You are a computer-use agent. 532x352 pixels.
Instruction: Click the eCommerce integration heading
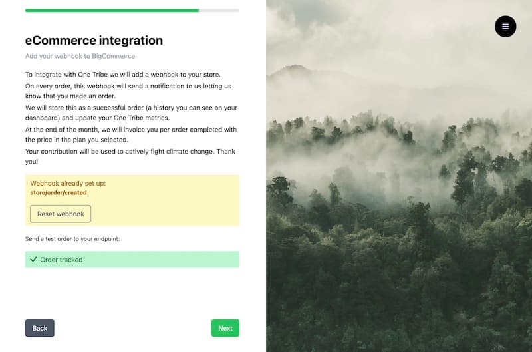point(94,41)
